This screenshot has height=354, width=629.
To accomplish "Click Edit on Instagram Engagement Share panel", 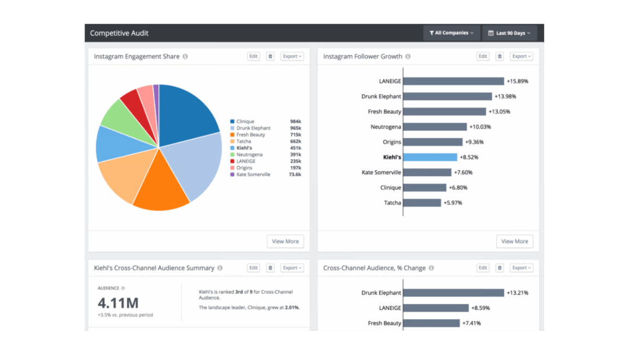I will (x=254, y=56).
